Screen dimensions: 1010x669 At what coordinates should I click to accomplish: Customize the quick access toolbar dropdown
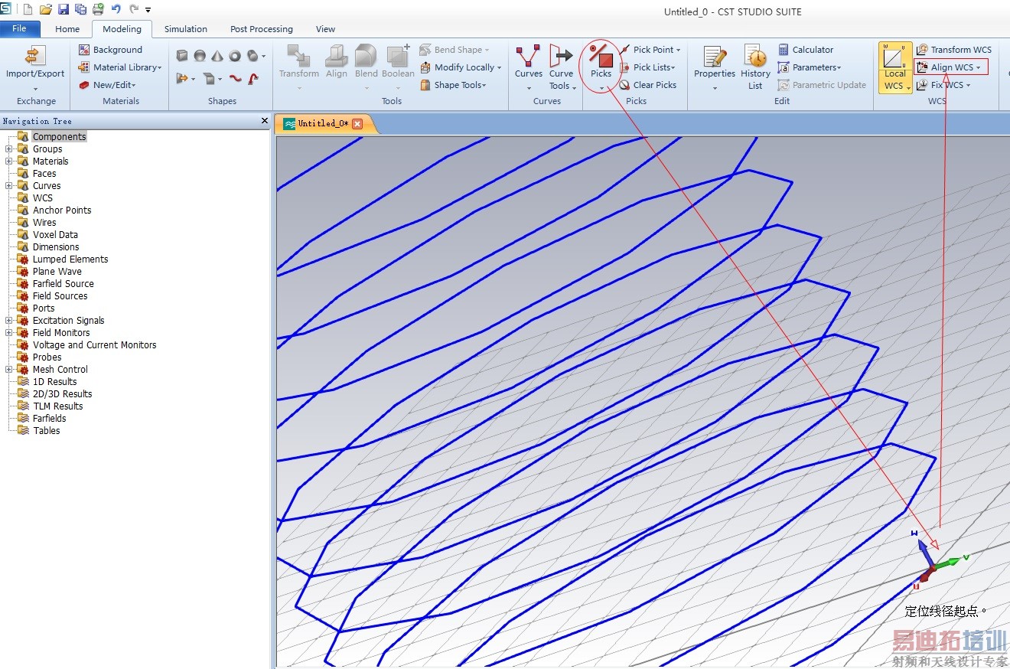point(148,10)
